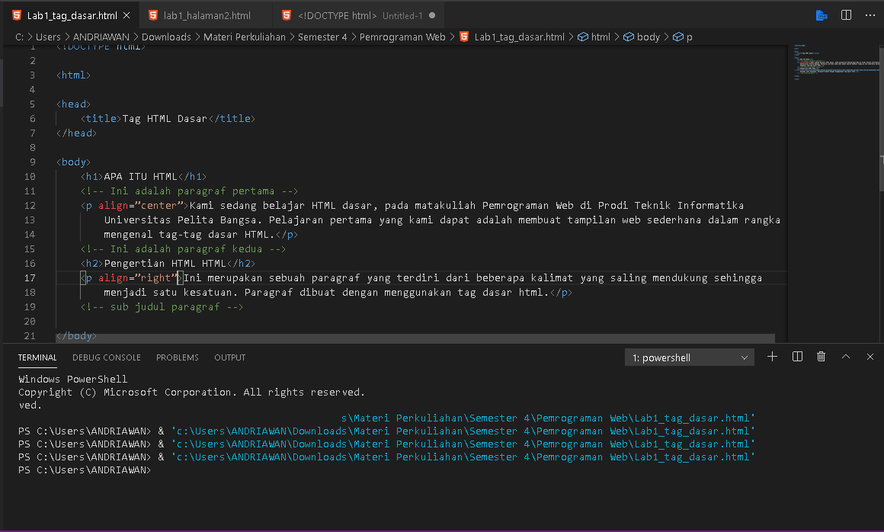Create a new terminal with plus icon

[x=773, y=357]
